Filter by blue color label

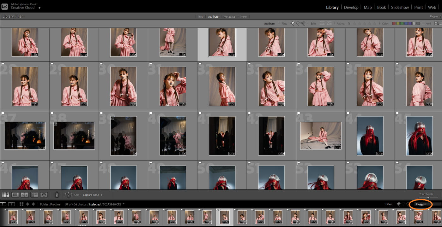[406, 23]
